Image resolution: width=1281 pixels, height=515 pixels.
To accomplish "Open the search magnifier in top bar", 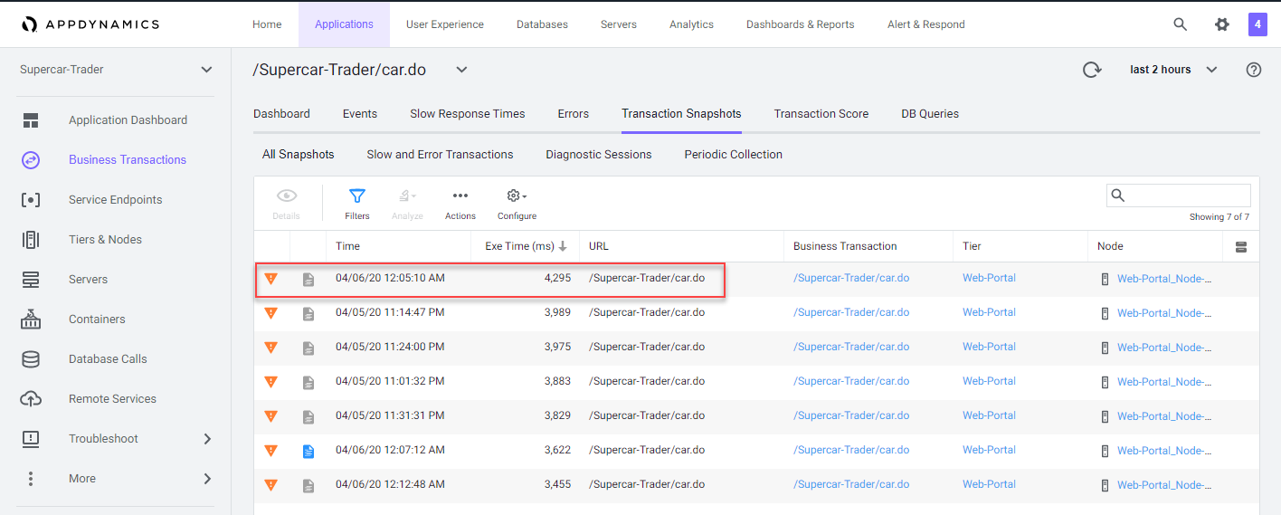I will [1180, 24].
